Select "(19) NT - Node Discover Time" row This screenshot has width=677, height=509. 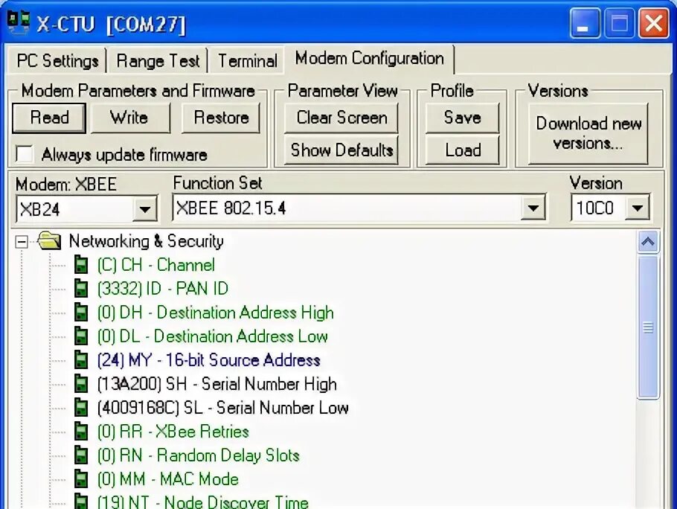coord(203,502)
